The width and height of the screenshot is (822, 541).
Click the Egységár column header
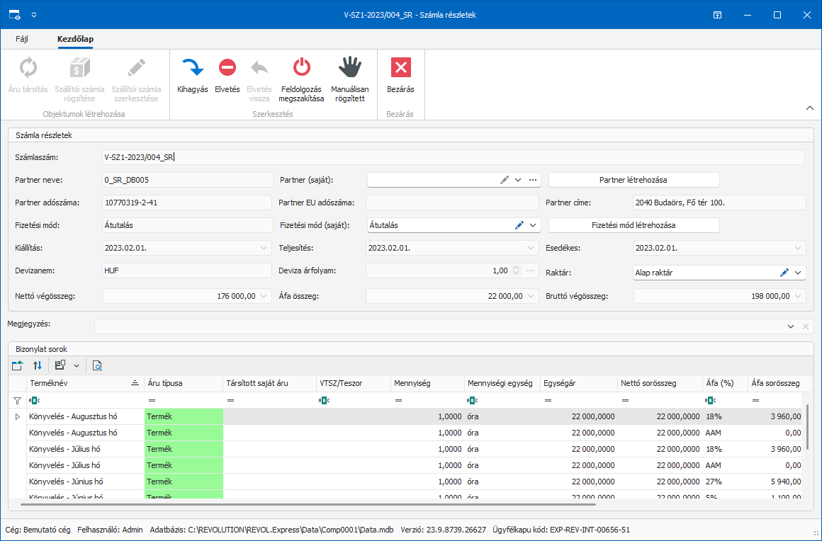pyautogui.click(x=579, y=383)
